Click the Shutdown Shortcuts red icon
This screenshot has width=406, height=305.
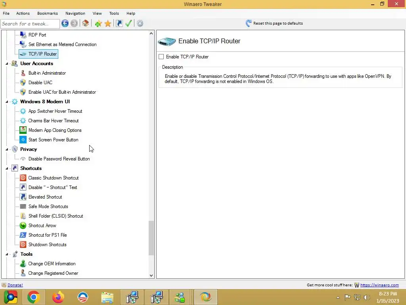(23, 244)
